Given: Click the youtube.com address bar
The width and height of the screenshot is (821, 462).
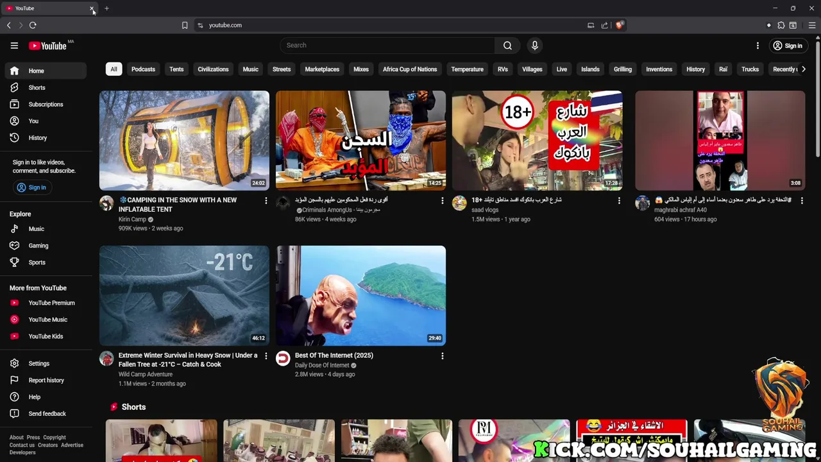Looking at the screenshot, I should [x=391, y=25].
